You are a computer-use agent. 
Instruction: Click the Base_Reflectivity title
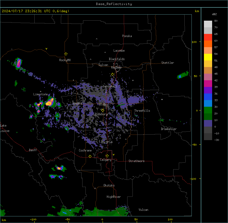[114, 4]
